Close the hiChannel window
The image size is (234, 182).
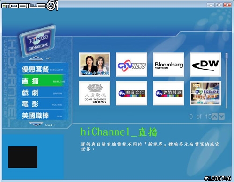tap(227, 5)
